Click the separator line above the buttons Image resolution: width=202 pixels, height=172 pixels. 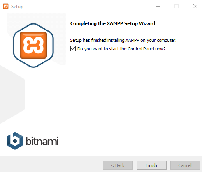101,156
